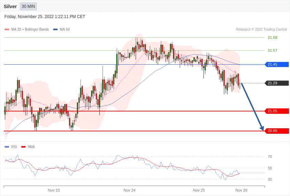Viewport: 290px width, 196px height.
Task: Click the 30 MIN timeframe button
Action: (x=28, y=6)
